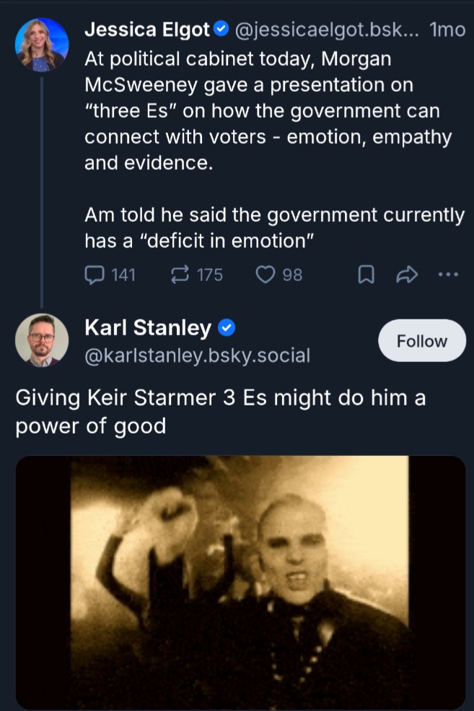Click the Jessica Elgot display name
This screenshot has height=711, width=474.
click(x=147, y=30)
